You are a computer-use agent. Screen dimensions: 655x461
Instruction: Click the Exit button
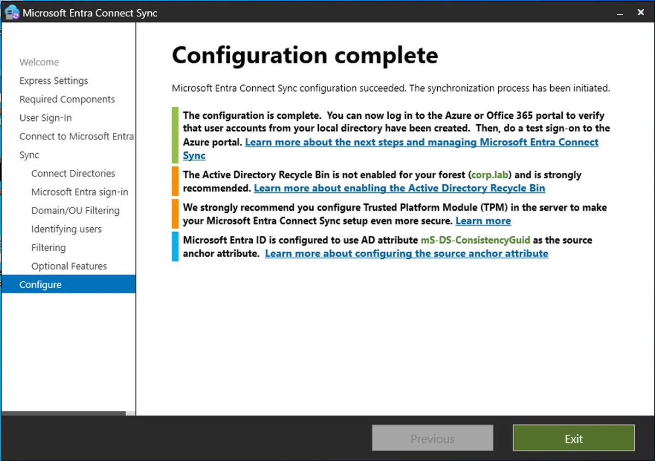pos(574,439)
